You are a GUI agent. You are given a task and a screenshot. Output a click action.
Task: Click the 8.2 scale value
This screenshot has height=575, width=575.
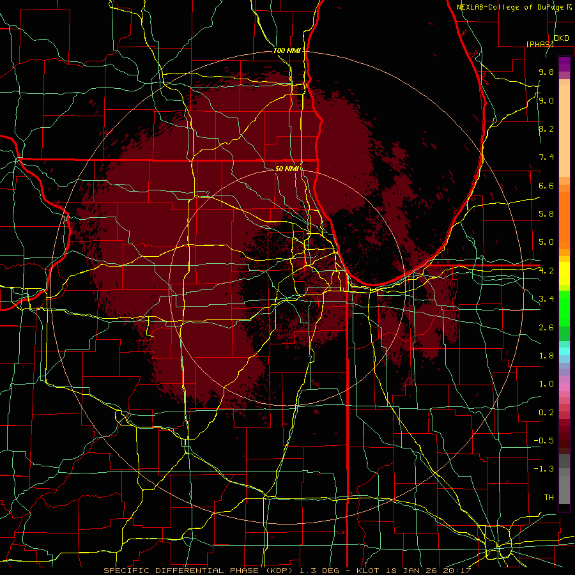tap(546, 128)
